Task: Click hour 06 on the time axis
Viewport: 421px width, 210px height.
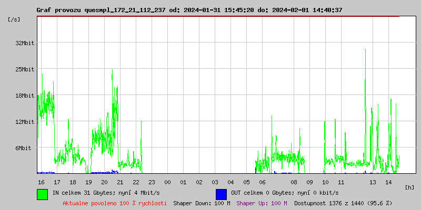Action: click(262, 182)
